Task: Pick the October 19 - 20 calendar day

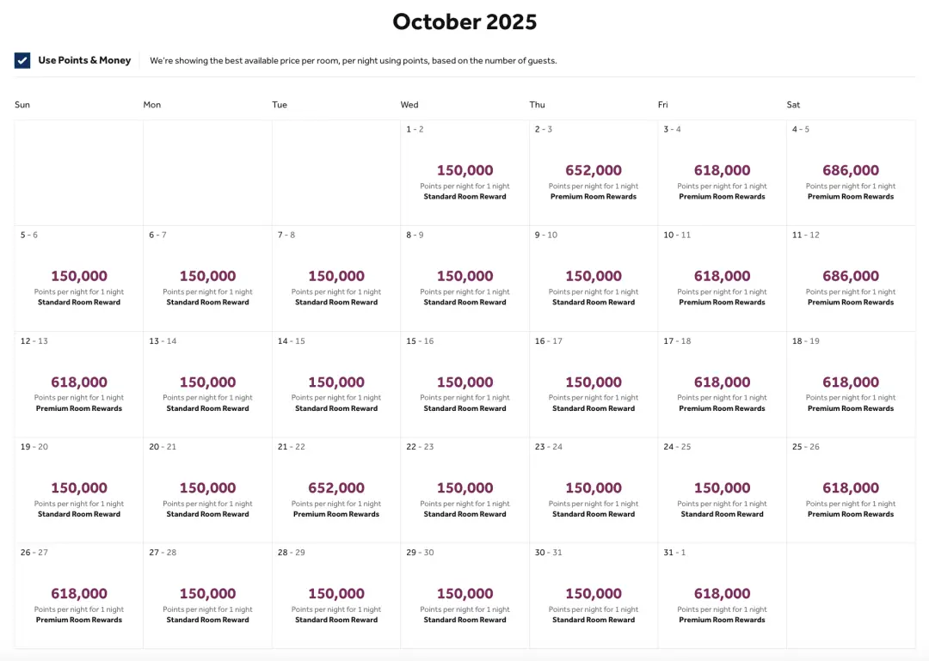Action: [x=79, y=490]
